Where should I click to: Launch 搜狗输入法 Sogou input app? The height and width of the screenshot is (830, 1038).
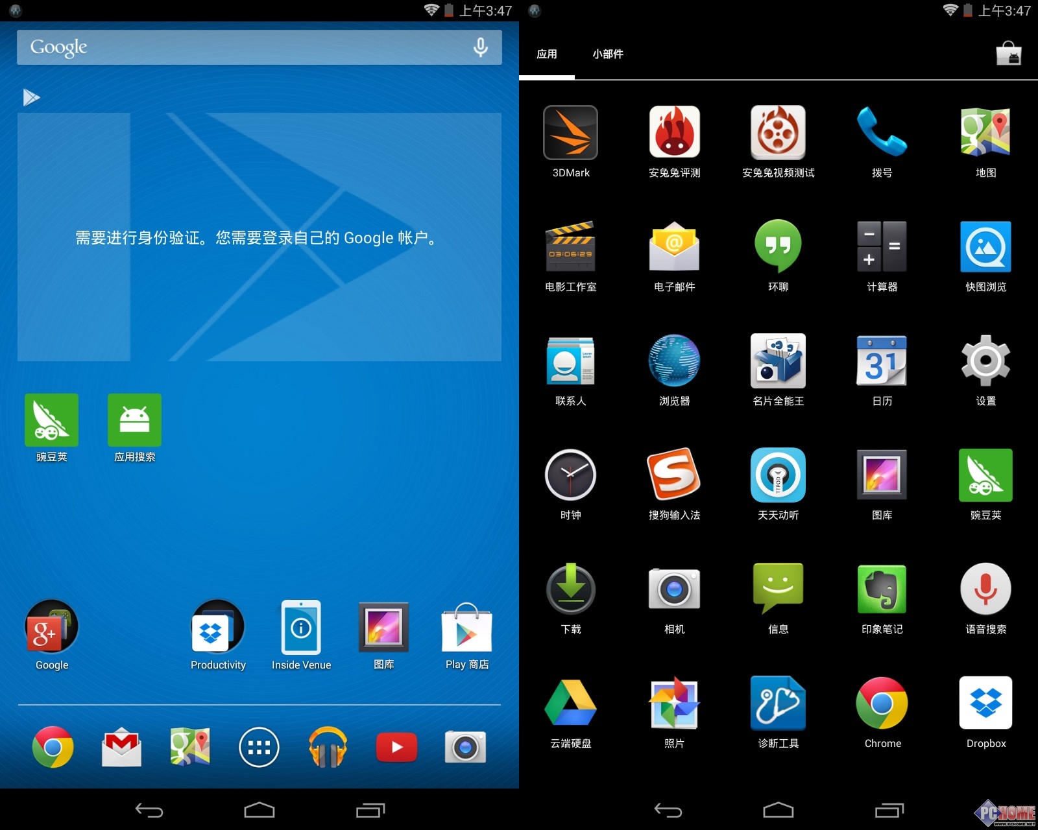674,475
